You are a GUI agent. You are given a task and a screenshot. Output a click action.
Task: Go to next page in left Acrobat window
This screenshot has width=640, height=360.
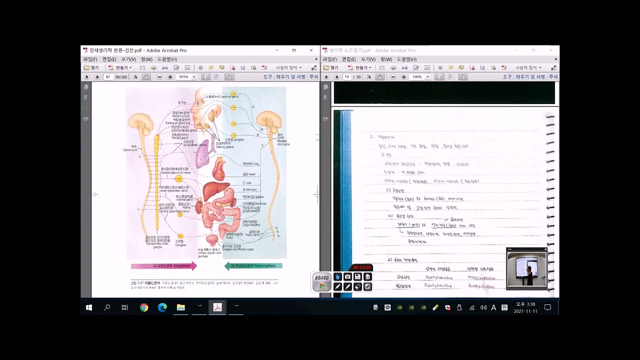[x=97, y=77]
